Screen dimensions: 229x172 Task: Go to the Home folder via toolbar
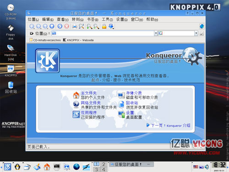click(x=52, y=26)
